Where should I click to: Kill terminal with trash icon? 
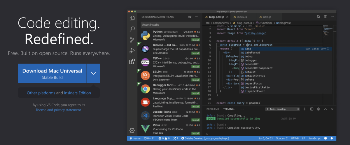coord(318,109)
